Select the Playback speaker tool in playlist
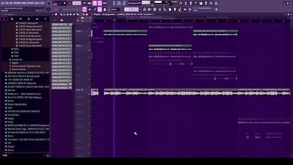This screenshot has width=293, height=165. 87,14
